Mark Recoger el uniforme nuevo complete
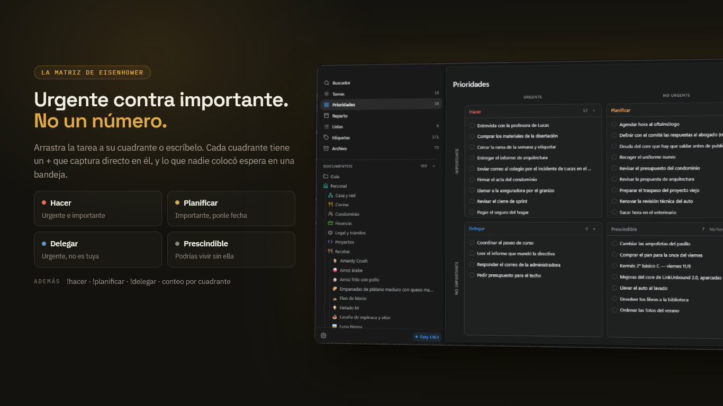Viewport: 723px width, 406px height. tap(614, 157)
